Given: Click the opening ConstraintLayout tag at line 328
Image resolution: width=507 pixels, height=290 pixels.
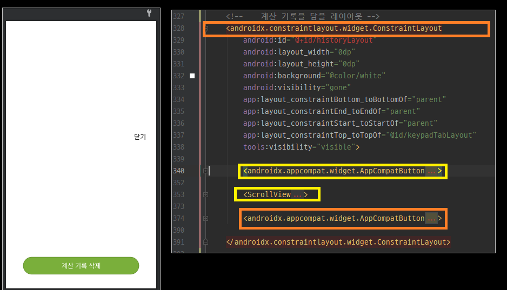Looking at the screenshot, I should point(333,28).
